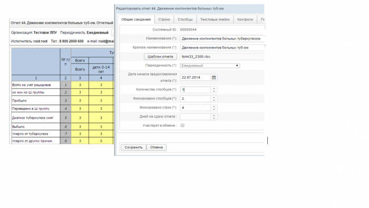Decrease the Фиксировано столбцов spinner value

214,100
